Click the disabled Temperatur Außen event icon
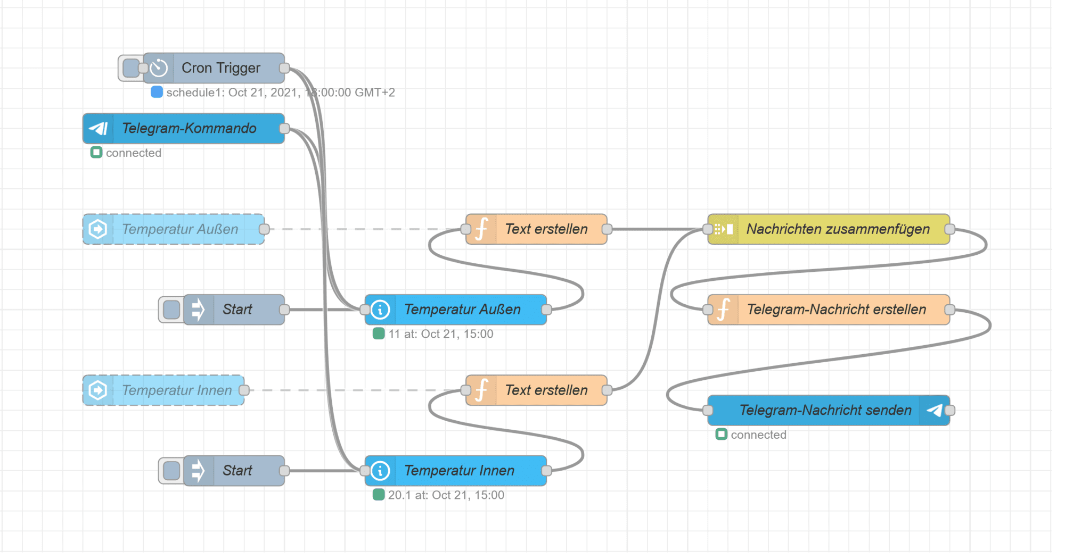Image resolution: width=1065 pixels, height=559 pixels. coord(99,229)
